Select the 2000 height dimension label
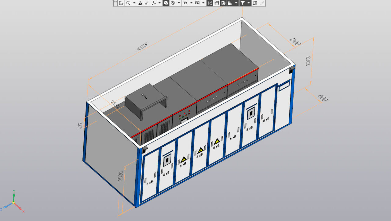 point(121,176)
